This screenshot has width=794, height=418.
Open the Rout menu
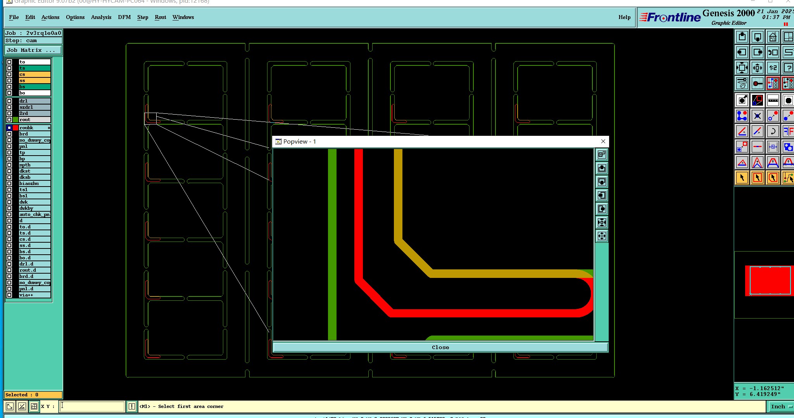[x=160, y=17]
